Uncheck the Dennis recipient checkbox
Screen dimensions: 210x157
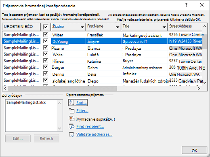click(46, 74)
